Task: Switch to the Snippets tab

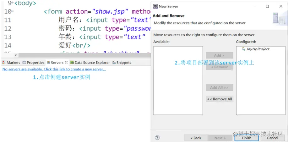Action: point(122,63)
